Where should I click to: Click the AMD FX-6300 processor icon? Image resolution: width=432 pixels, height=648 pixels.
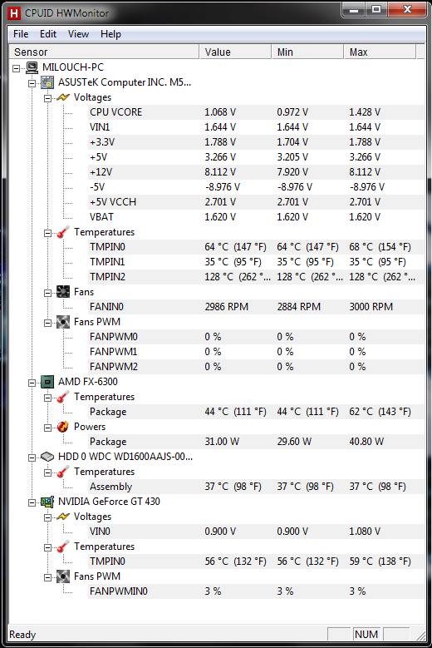pos(47,382)
